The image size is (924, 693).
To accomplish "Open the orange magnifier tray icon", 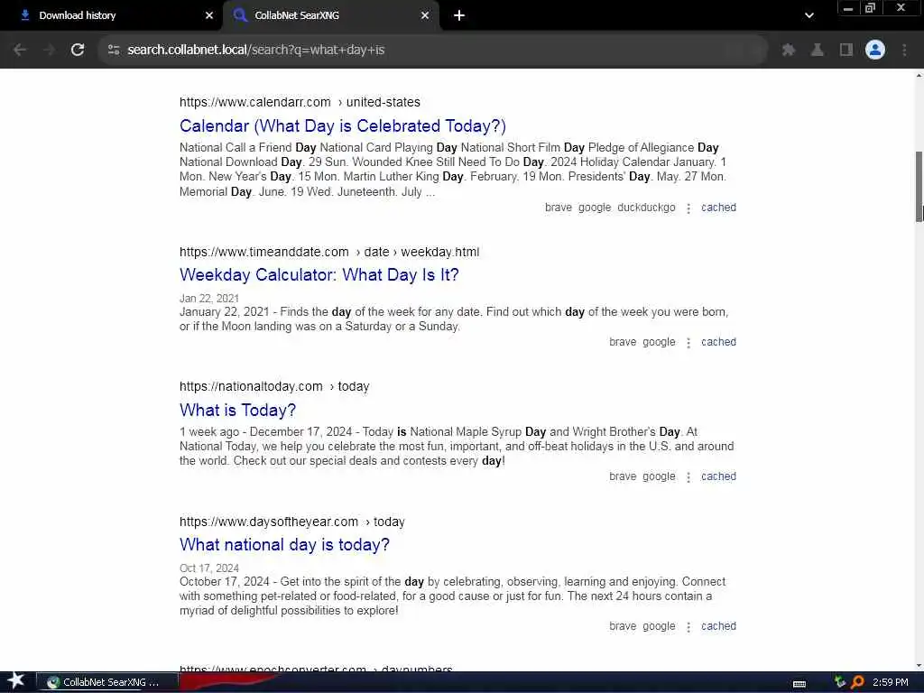I will point(858,682).
